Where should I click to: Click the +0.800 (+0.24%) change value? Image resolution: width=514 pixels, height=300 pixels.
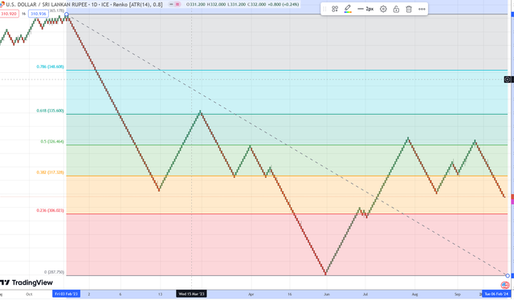click(284, 5)
